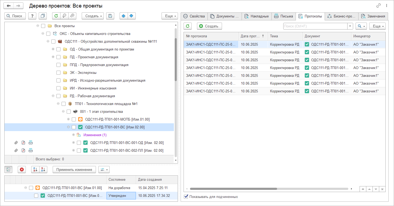Open the Замечания tab
The height and width of the screenshot is (206, 394).
pos(373,16)
